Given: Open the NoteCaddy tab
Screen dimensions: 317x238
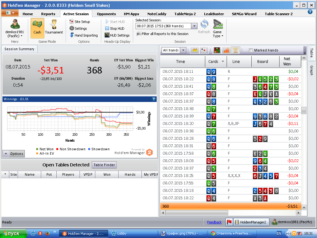Looking at the screenshot, I should [x=157, y=14].
